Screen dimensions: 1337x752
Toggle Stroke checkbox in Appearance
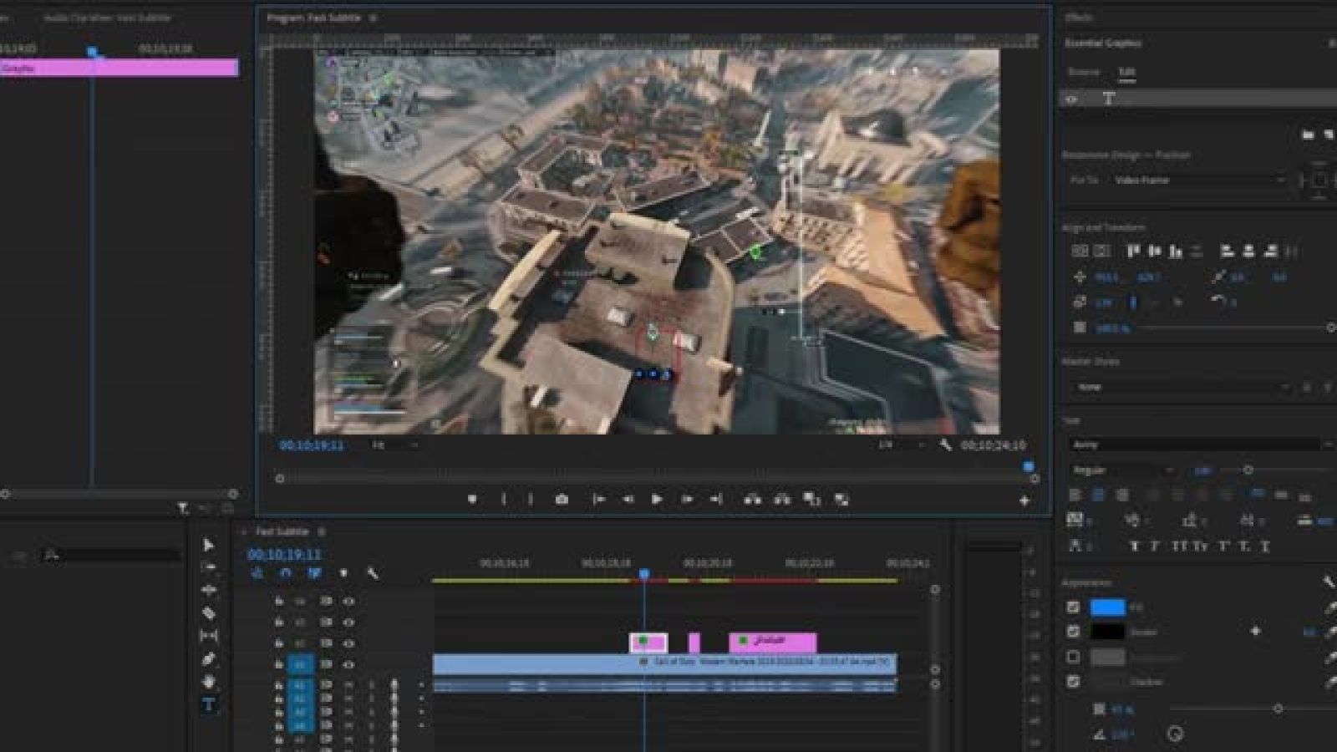1073,632
